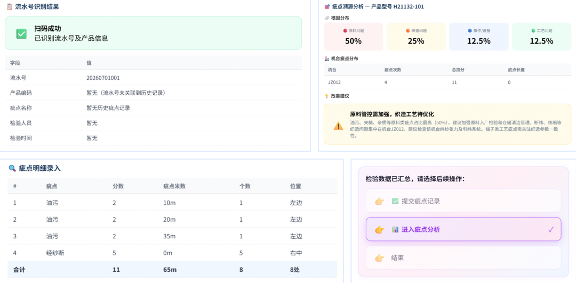The height and width of the screenshot is (283, 576).
Task: Click the target icon beside 疵点溯源分析
Action: pos(327,6)
